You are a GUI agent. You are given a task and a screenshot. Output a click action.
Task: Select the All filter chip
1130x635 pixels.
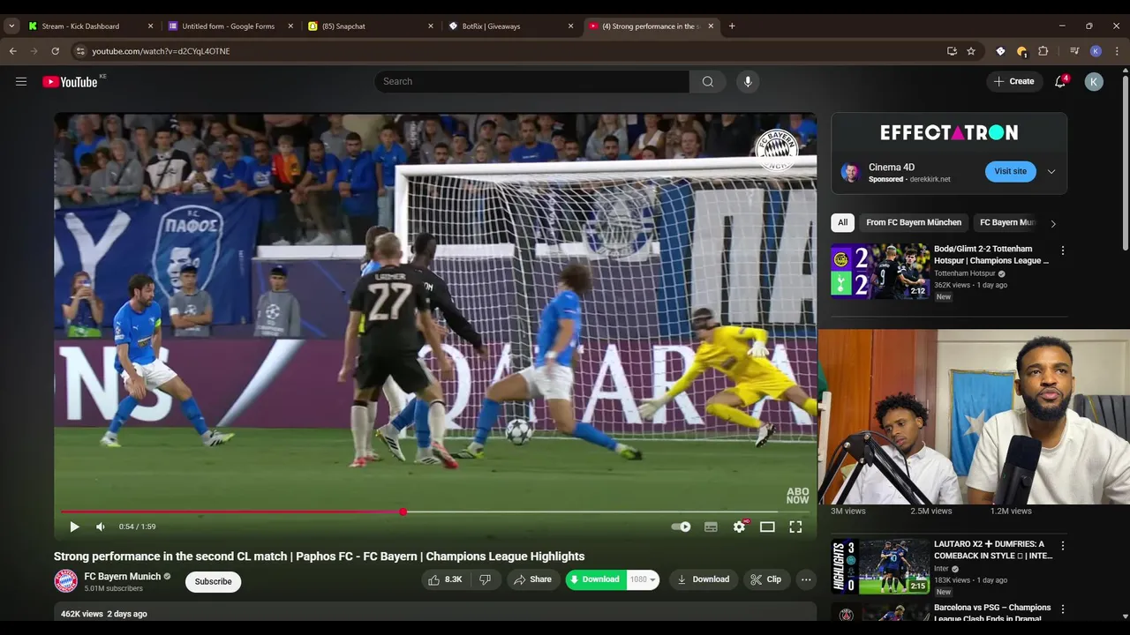coord(843,222)
